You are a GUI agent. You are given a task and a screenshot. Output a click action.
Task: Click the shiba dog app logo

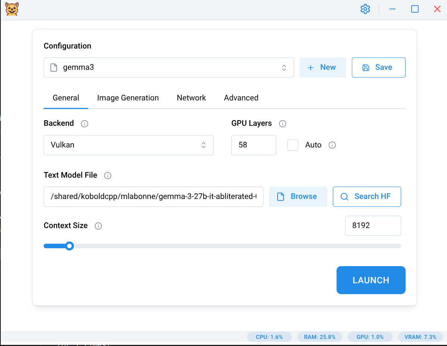(x=12, y=9)
